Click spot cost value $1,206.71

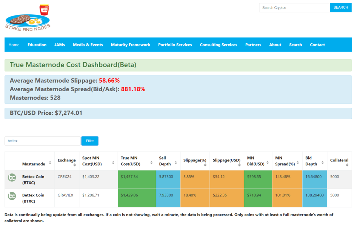click(x=91, y=195)
